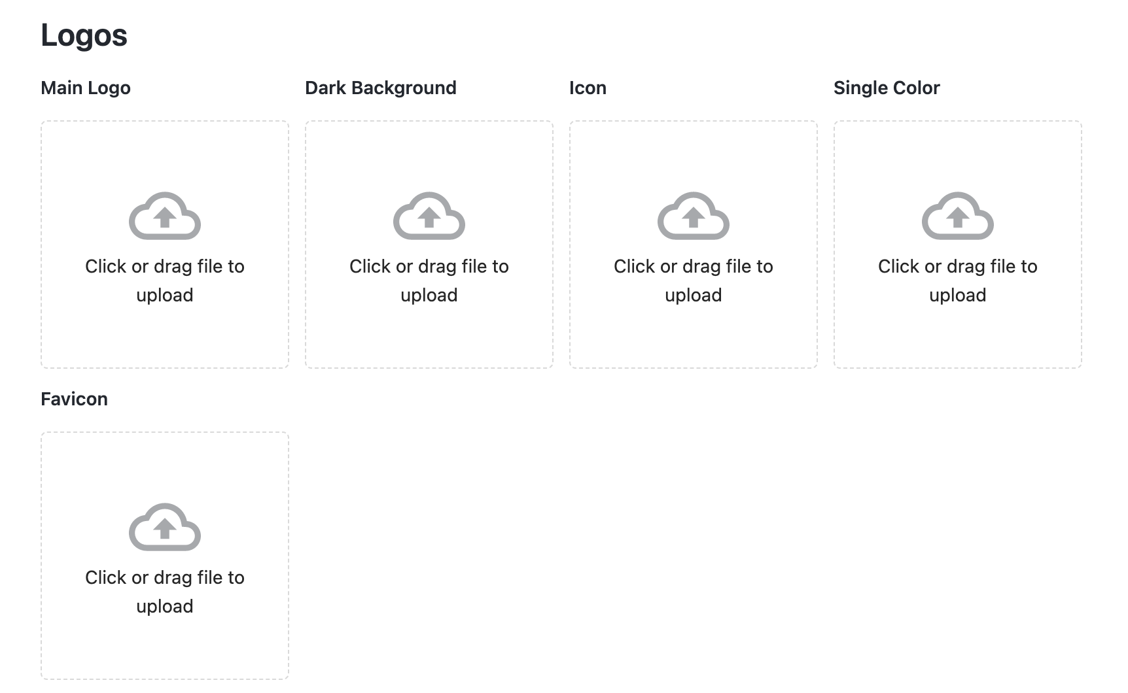Click the Favicon upload dropzone
1128x693 pixels.
pos(165,554)
